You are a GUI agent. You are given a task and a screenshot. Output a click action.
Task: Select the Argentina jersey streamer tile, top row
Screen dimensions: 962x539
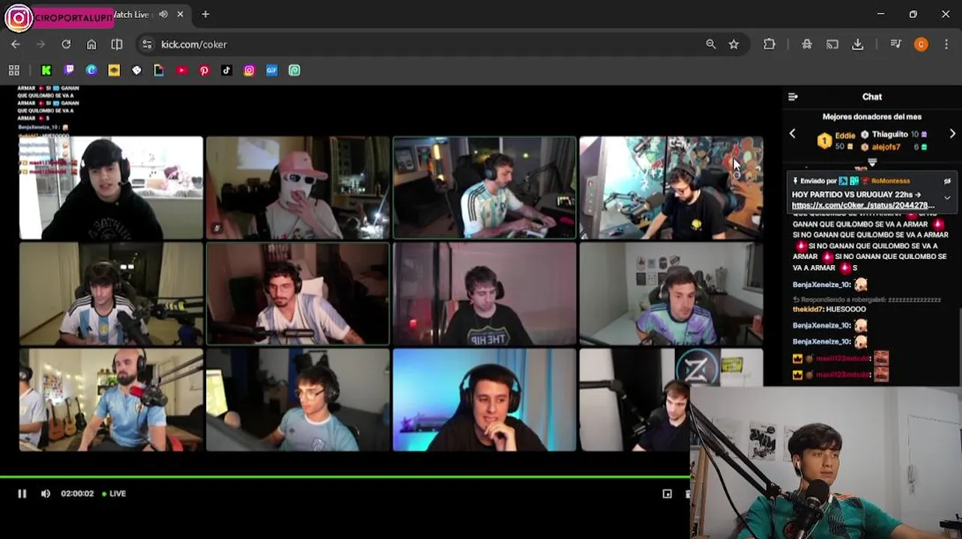tap(485, 188)
